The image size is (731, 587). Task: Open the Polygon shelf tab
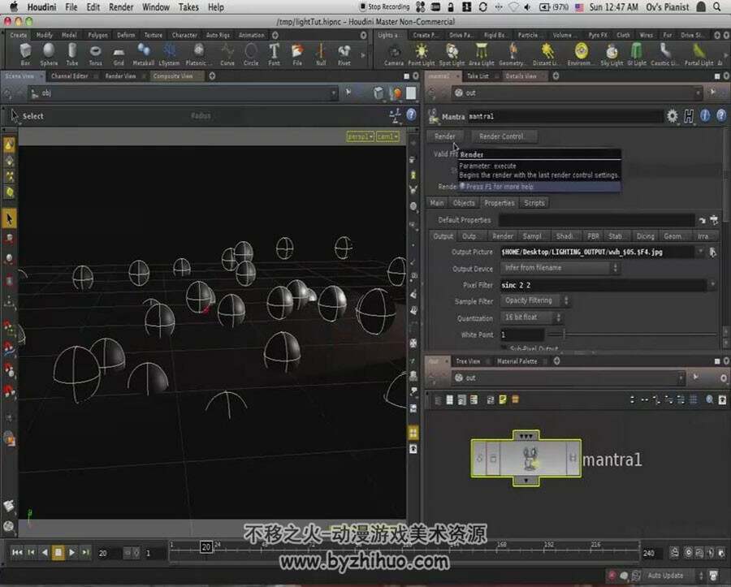(97, 35)
